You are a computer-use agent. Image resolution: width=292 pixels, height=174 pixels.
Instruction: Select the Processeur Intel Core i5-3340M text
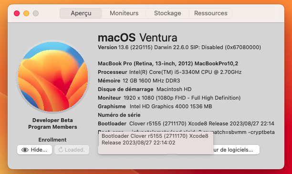coord(170,72)
